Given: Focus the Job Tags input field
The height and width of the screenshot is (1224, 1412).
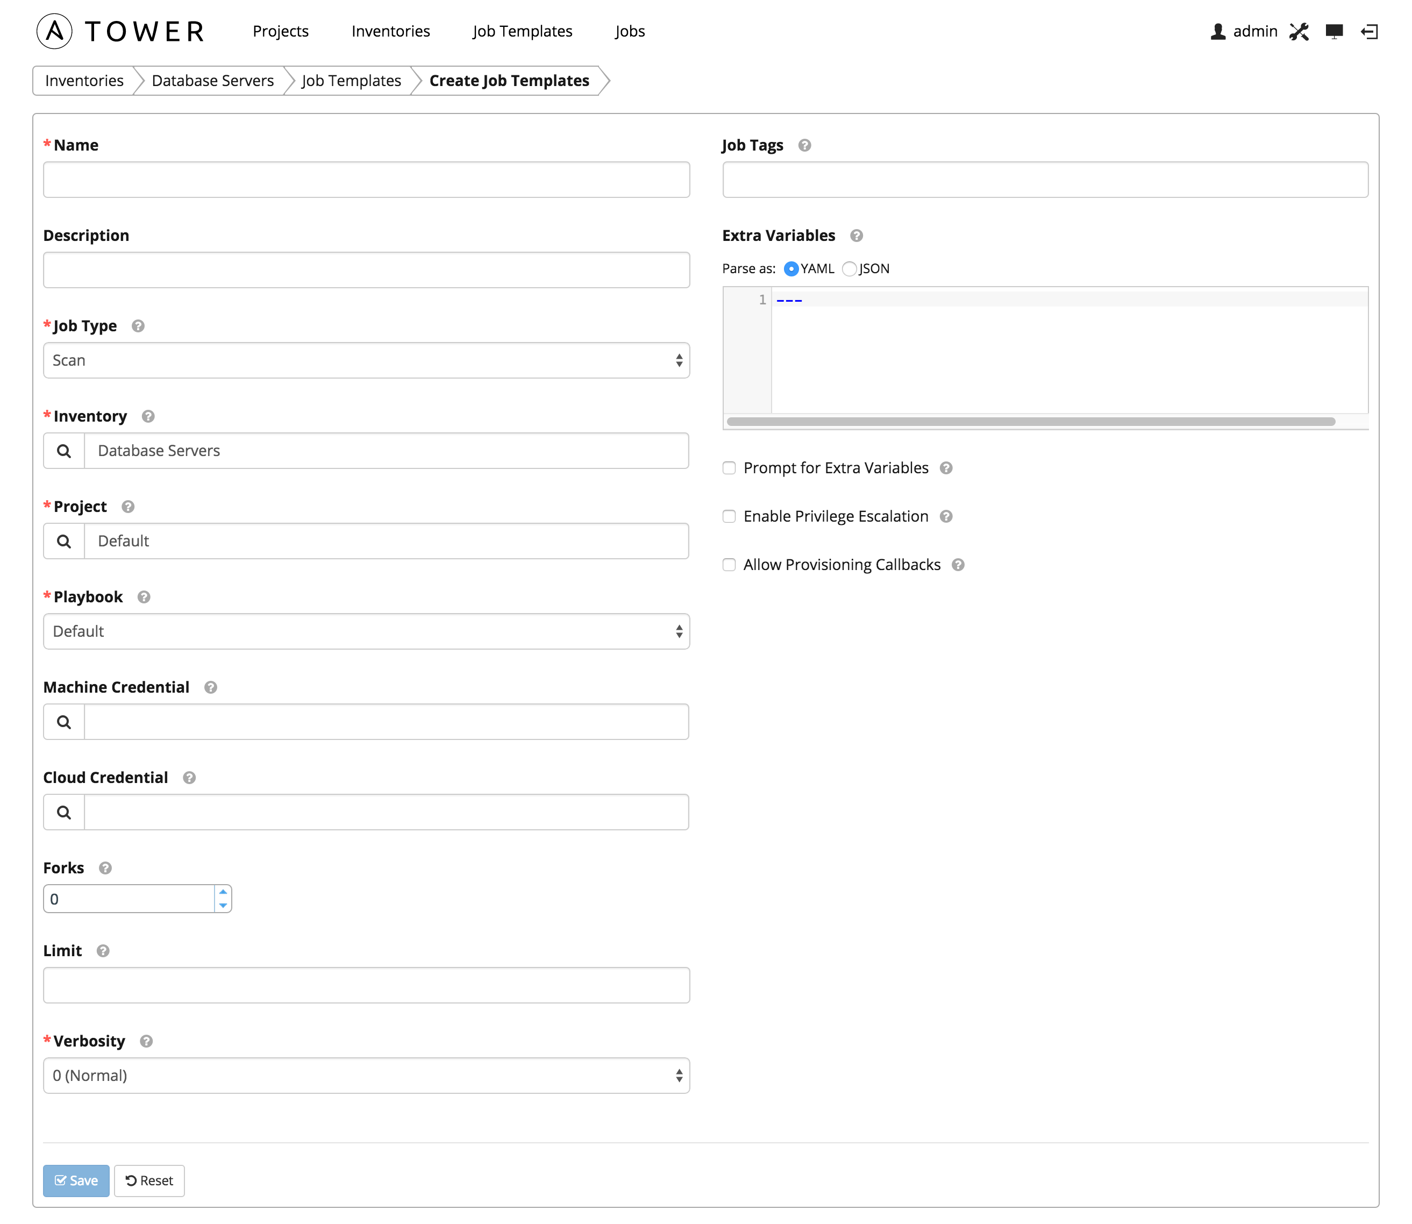Looking at the screenshot, I should [x=1045, y=180].
